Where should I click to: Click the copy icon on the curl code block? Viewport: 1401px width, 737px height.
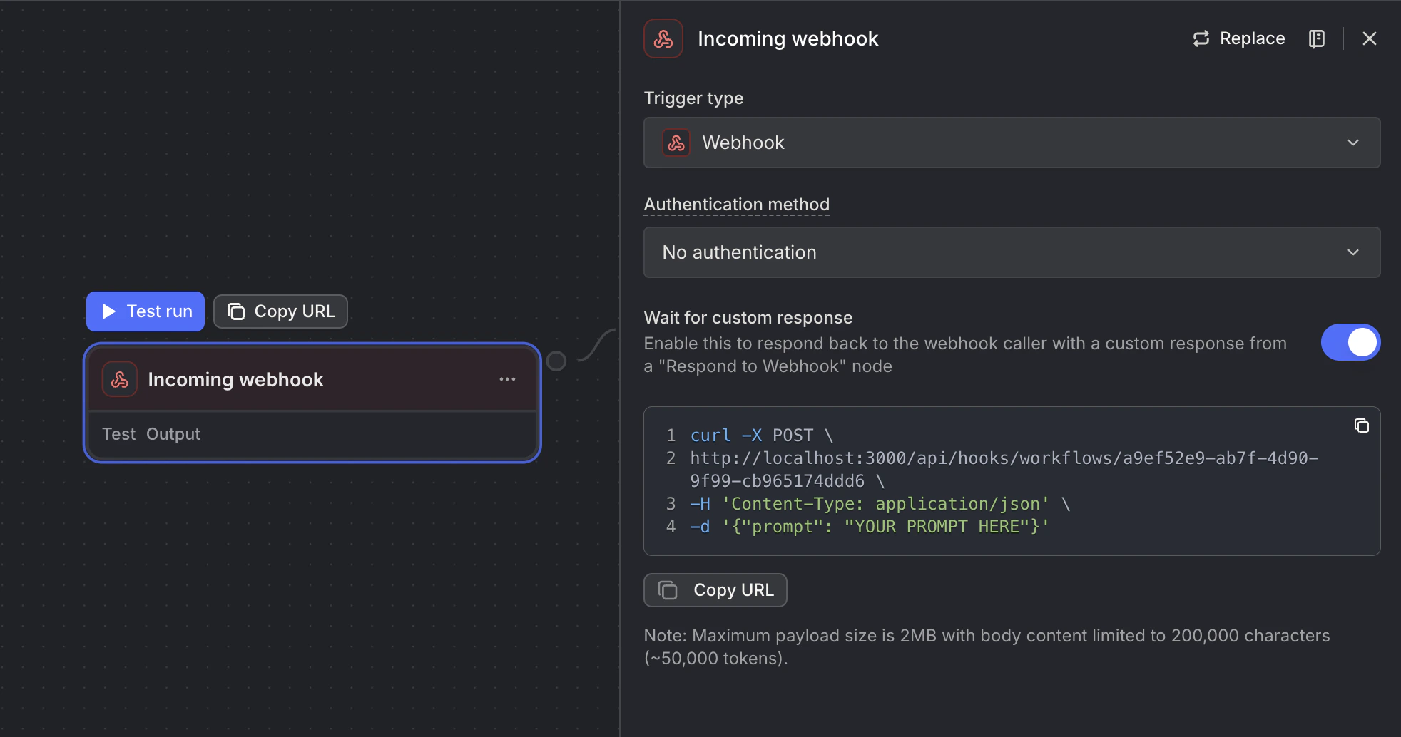pos(1361,426)
